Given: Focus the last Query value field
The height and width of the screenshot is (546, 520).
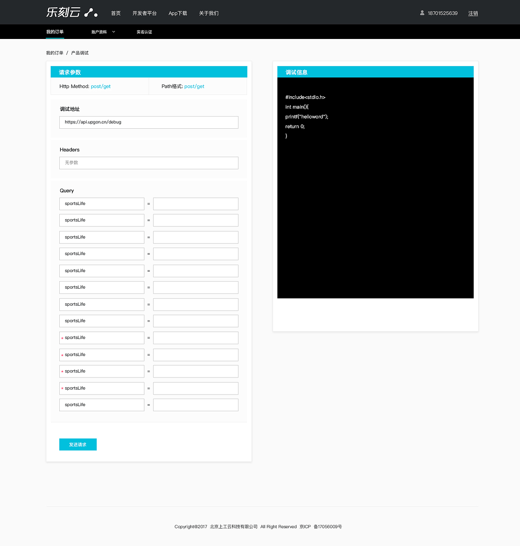Looking at the screenshot, I should point(196,405).
